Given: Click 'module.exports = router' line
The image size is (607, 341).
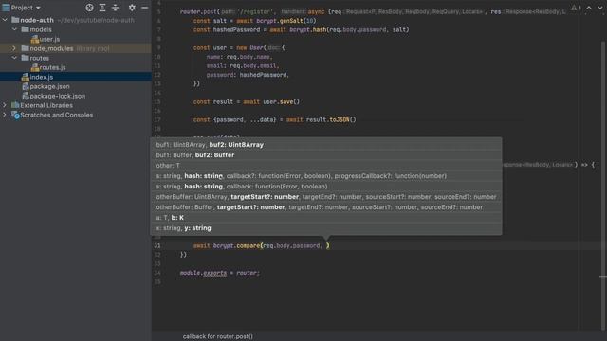Looking at the screenshot, I should pos(219,273).
